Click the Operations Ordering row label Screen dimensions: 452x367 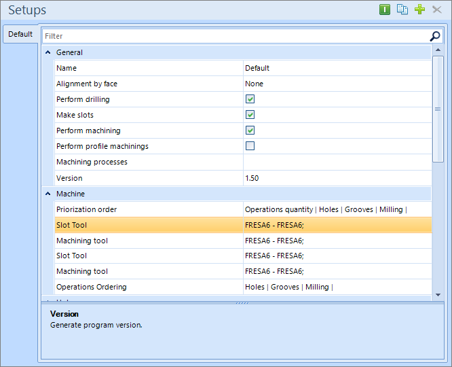(x=92, y=287)
